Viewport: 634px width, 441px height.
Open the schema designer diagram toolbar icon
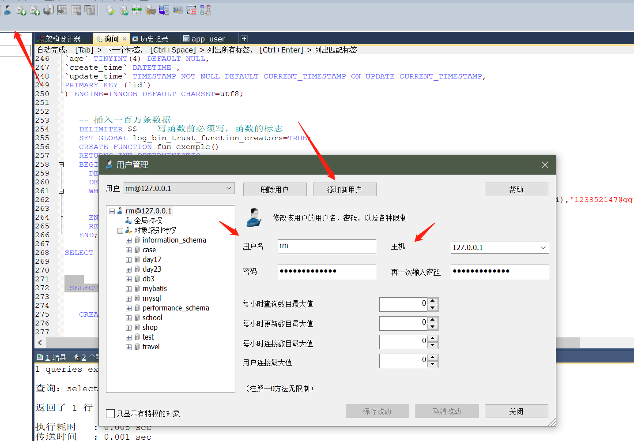[x=205, y=10]
